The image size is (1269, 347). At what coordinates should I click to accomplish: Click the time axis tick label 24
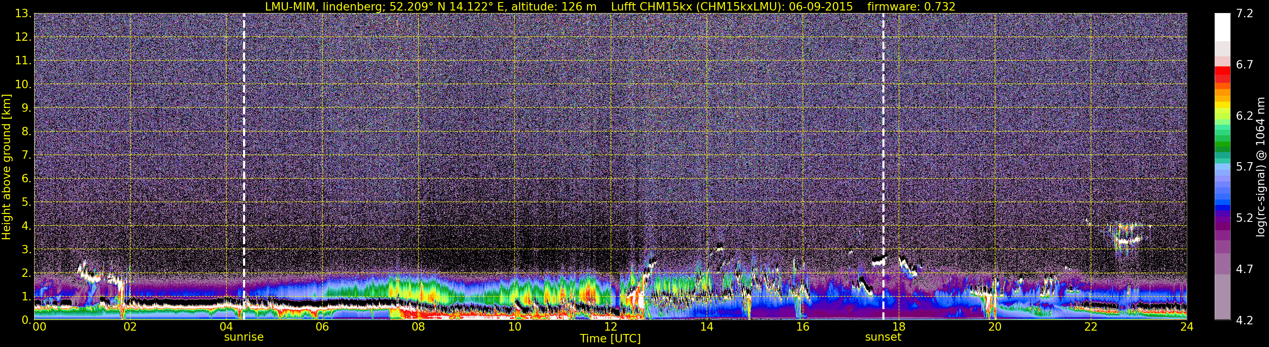[1187, 327]
